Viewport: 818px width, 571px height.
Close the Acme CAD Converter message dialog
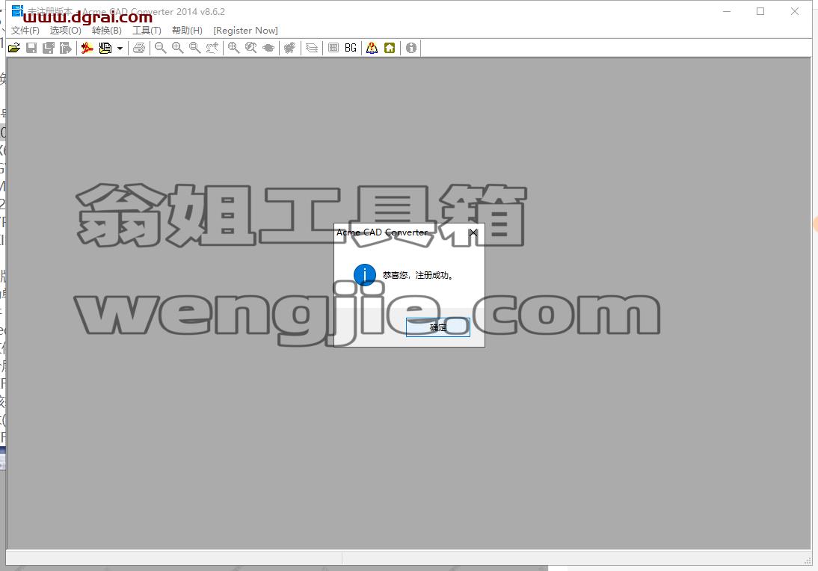473,232
